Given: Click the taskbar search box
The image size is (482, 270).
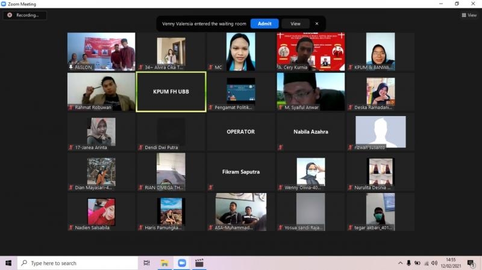Looking at the screenshot, I should (78, 263).
